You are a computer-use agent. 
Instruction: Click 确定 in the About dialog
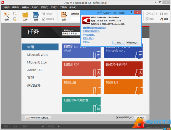[x=119, y=42]
